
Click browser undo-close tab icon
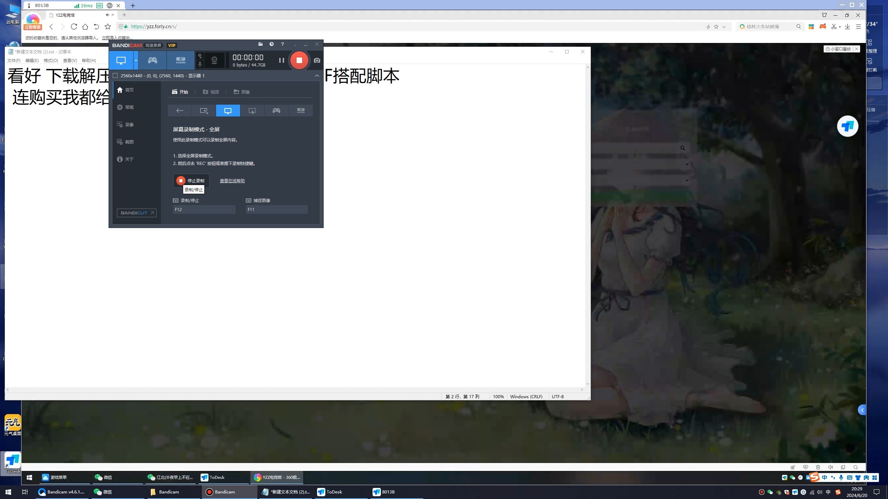click(x=96, y=27)
